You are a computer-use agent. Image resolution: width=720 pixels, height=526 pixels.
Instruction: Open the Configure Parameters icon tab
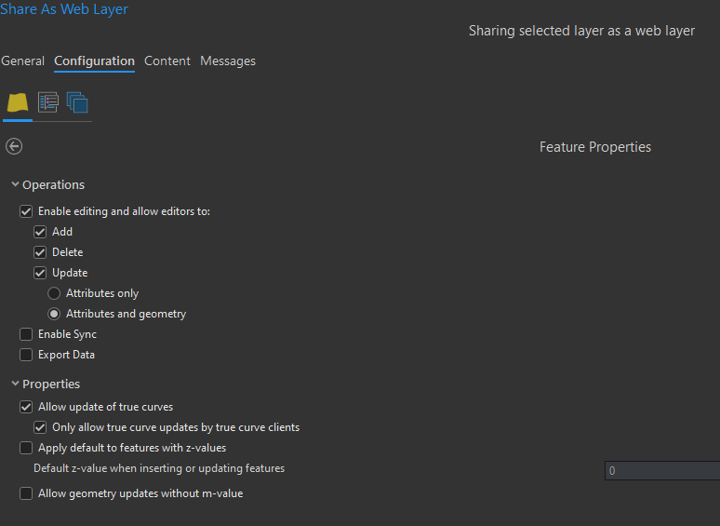tap(48, 102)
